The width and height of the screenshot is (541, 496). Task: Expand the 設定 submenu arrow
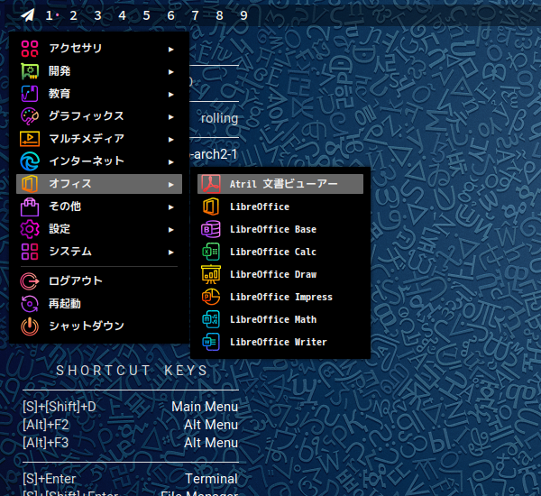170,230
